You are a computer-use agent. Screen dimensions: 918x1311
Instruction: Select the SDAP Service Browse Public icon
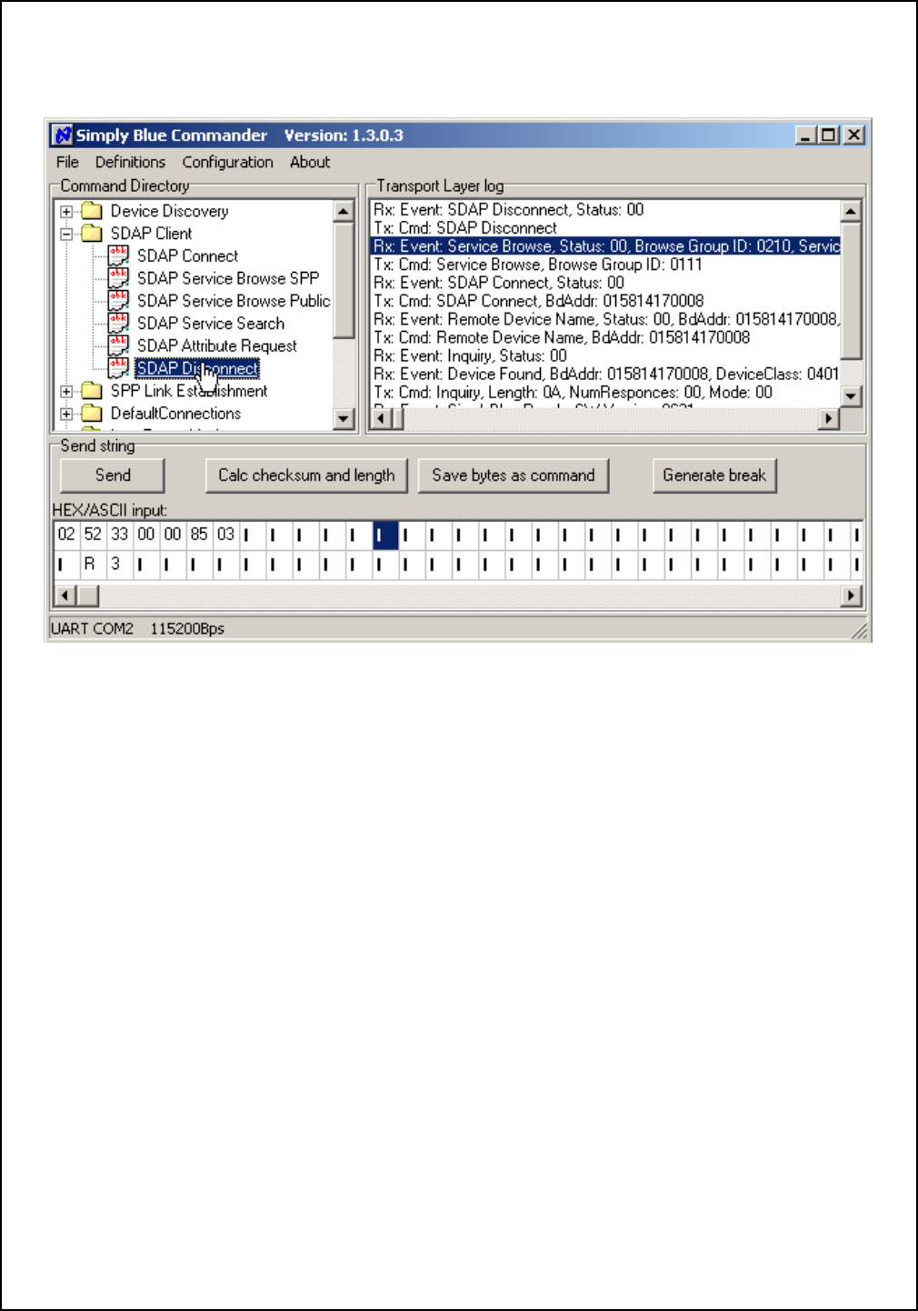(118, 301)
